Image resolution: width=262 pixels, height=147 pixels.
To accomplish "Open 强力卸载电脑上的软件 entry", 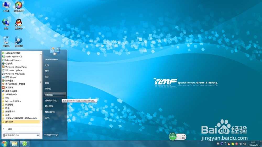I will tap(21, 84).
